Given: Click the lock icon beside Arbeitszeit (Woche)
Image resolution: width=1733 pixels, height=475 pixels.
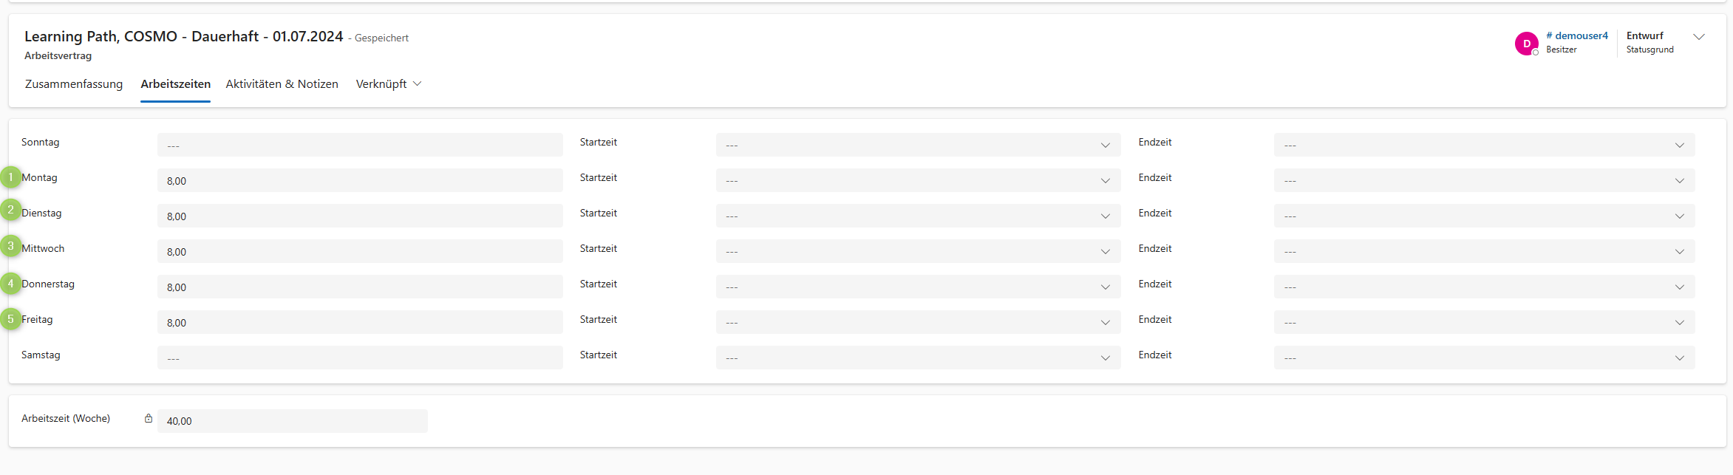Looking at the screenshot, I should (149, 419).
